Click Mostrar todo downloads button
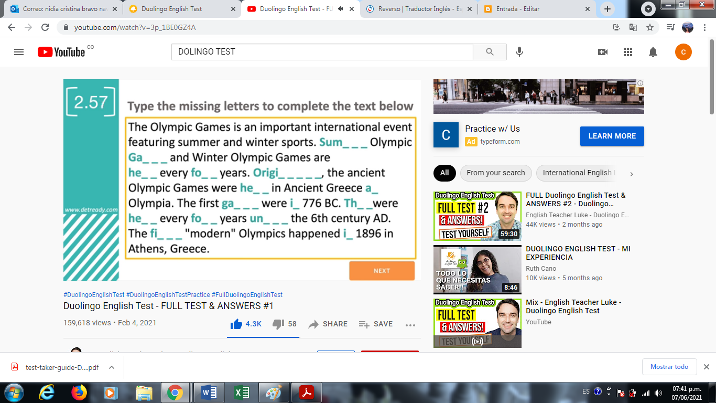Image resolution: width=716 pixels, height=403 pixels. pos(669,367)
